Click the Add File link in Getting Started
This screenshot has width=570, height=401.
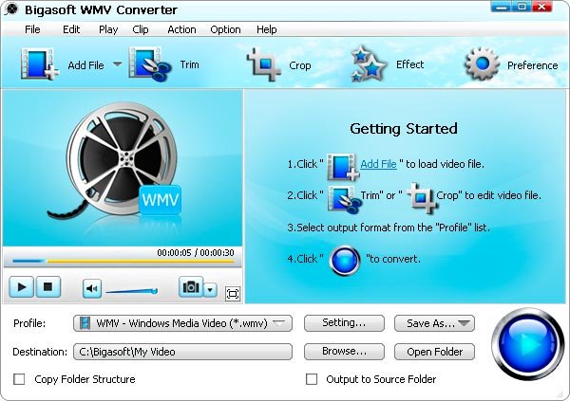[x=378, y=164]
